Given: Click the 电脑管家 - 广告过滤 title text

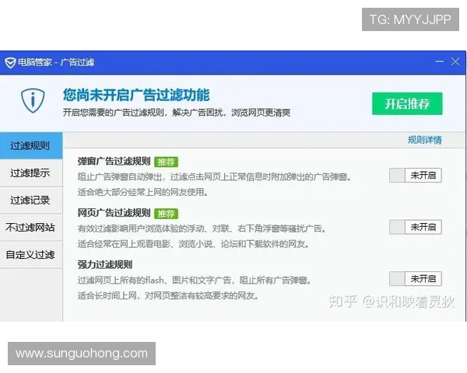Looking at the screenshot, I should (x=56, y=62).
